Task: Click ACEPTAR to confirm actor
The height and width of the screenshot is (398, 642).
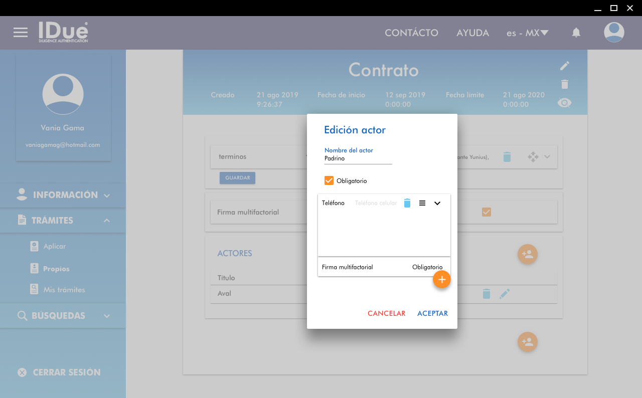Action: [432, 313]
